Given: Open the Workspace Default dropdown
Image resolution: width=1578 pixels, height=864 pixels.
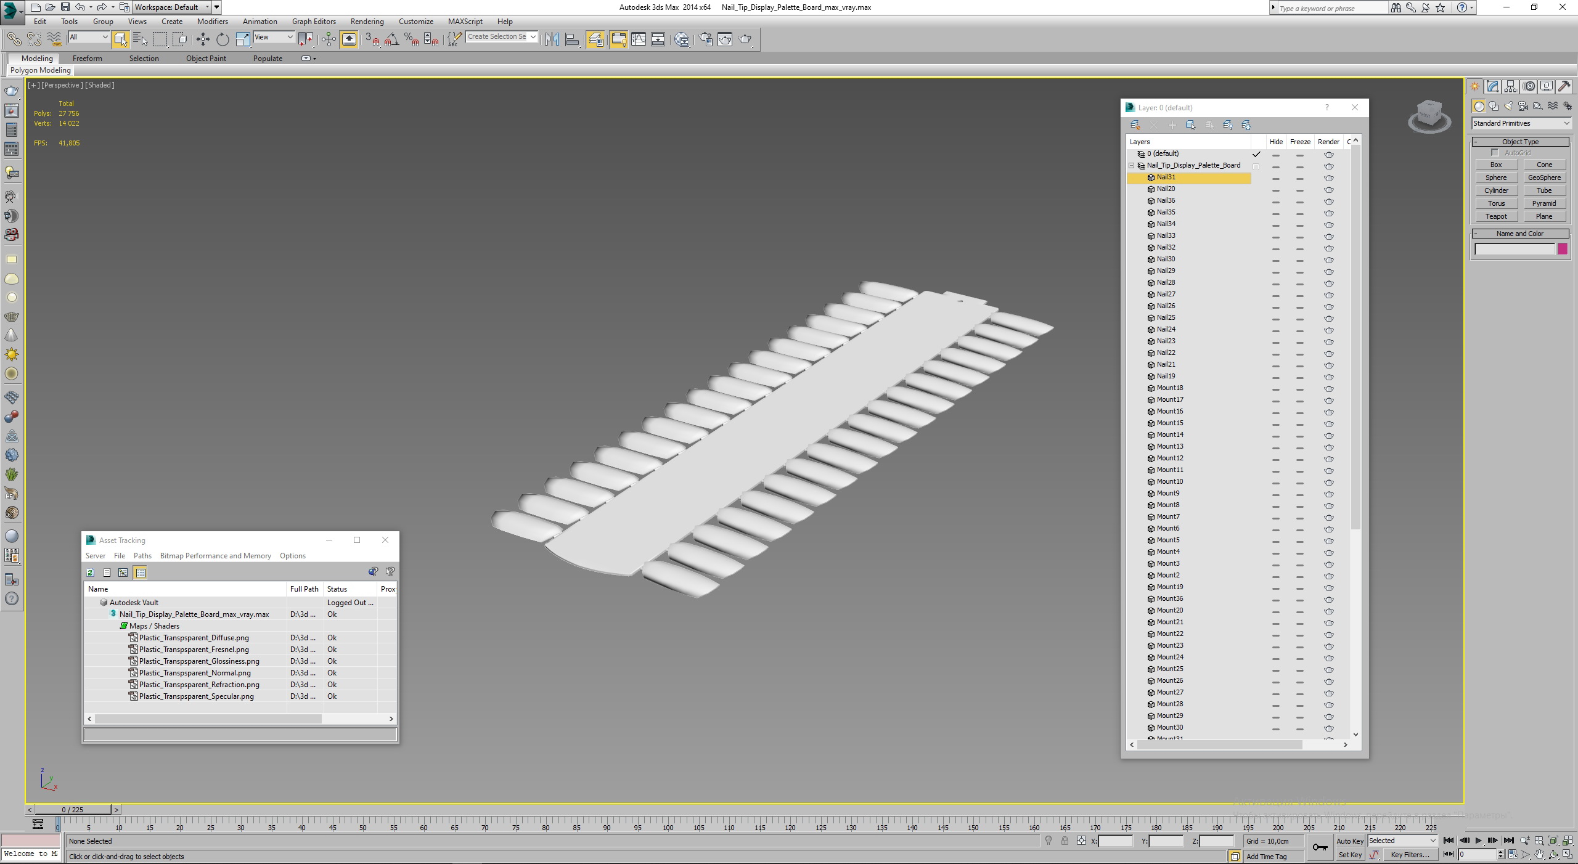Looking at the screenshot, I should click(x=171, y=7).
